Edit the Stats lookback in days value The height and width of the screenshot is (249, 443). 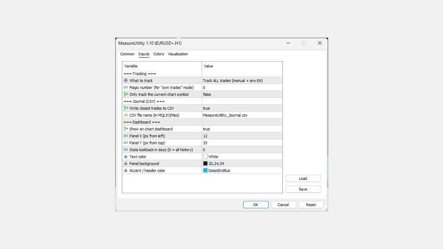pos(242,149)
